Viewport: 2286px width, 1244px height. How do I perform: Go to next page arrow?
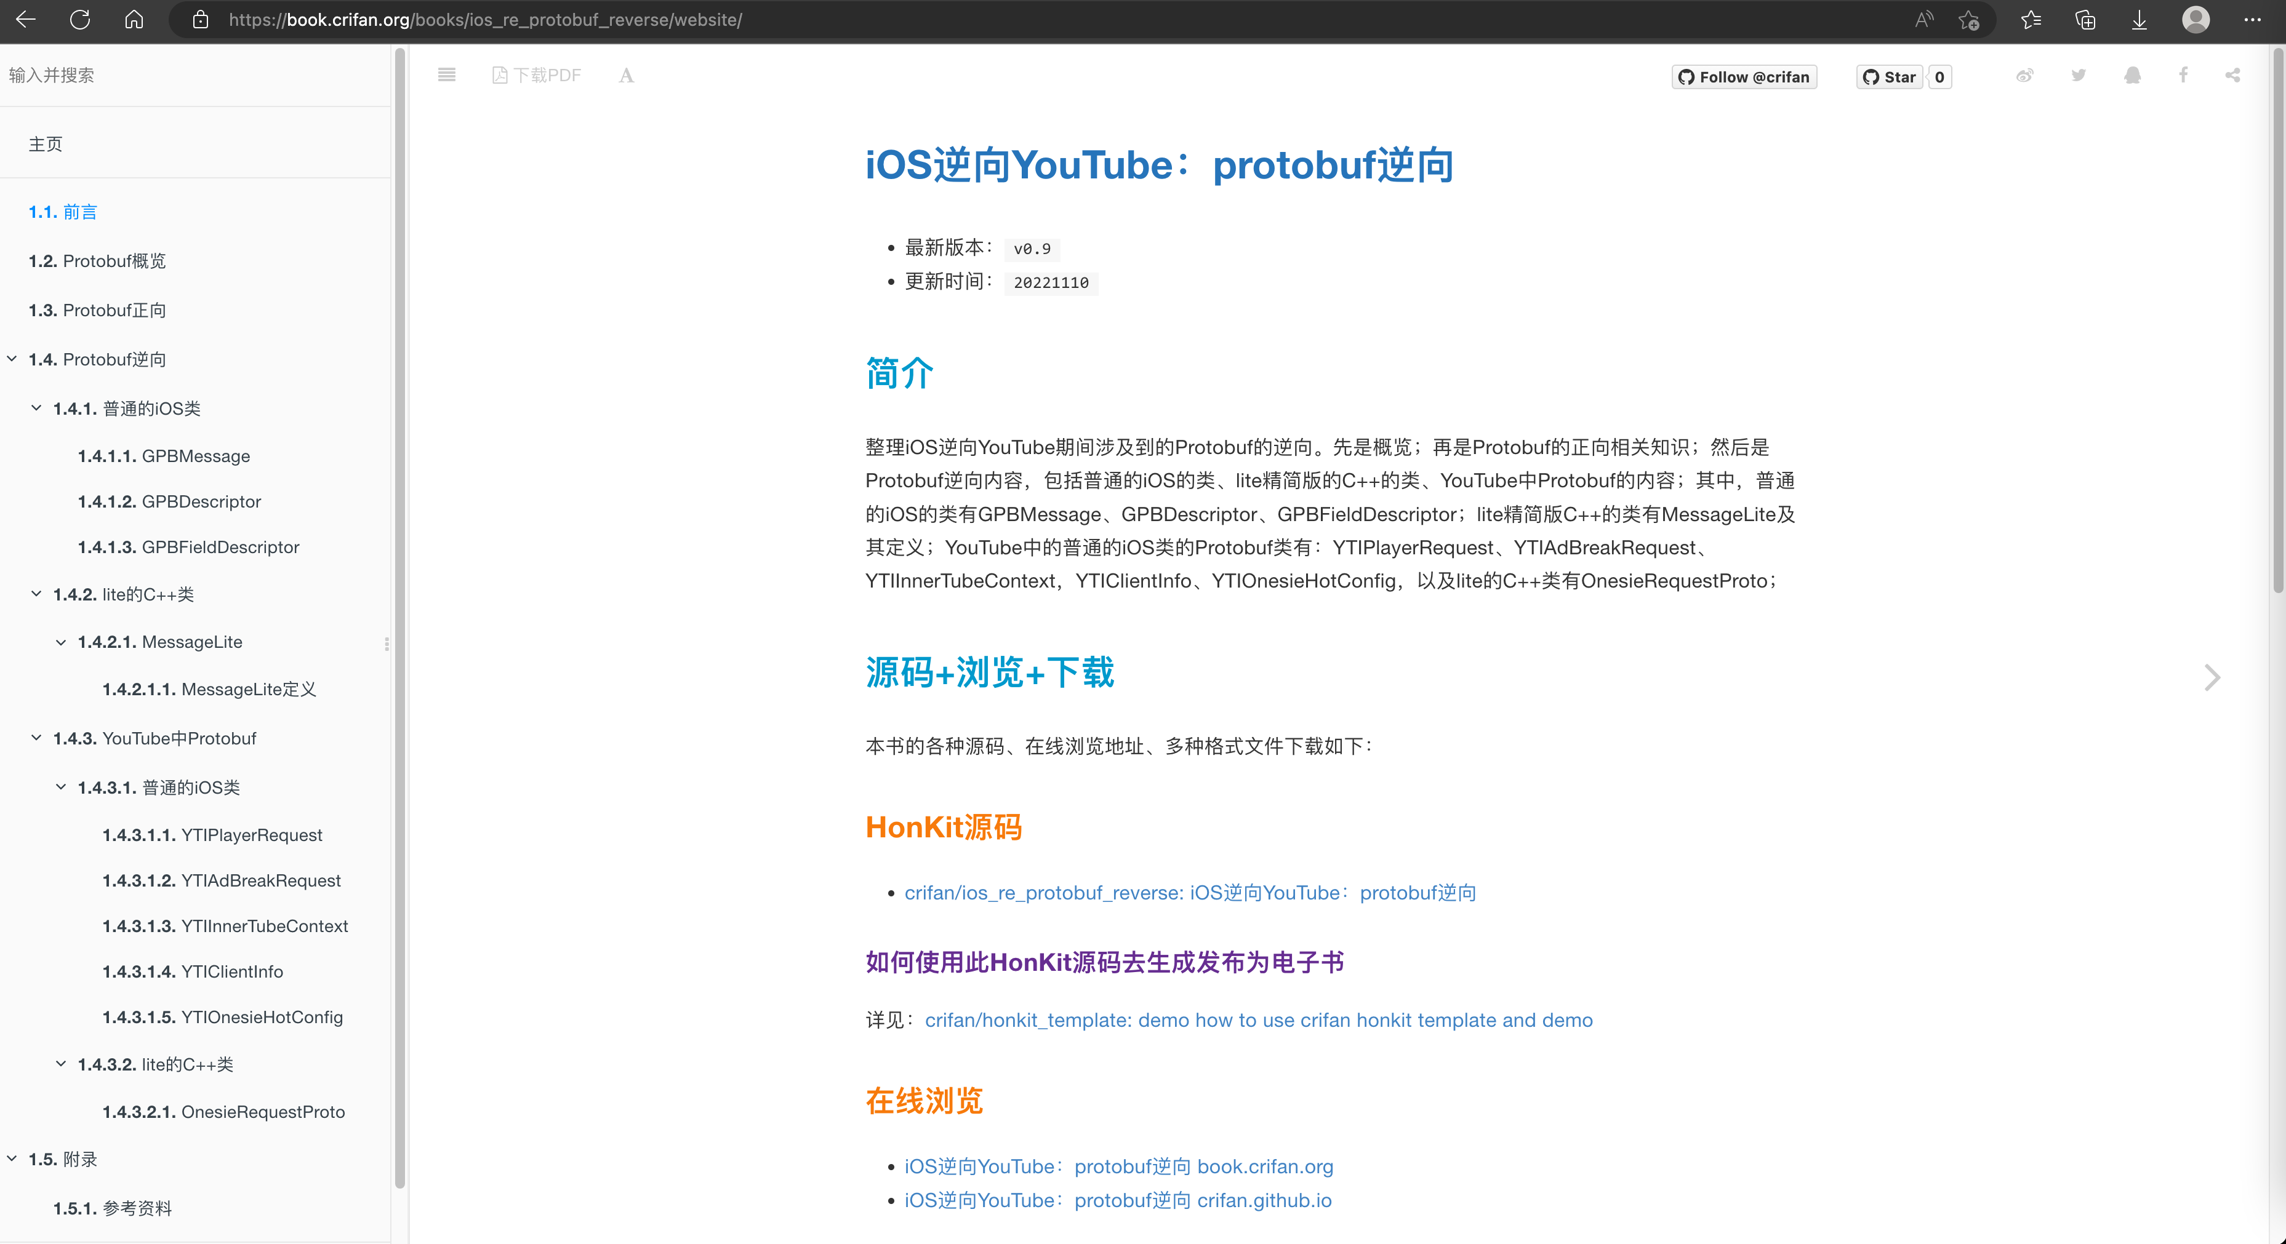tap(2212, 678)
